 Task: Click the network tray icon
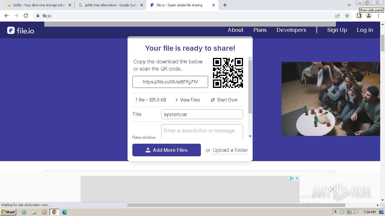tap(349, 212)
